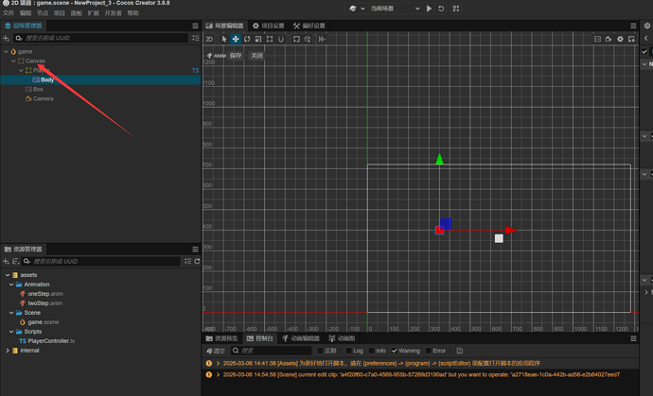This screenshot has width=653, height=396.
Task: Select the Move transform tool
Action: coord(236,40)
